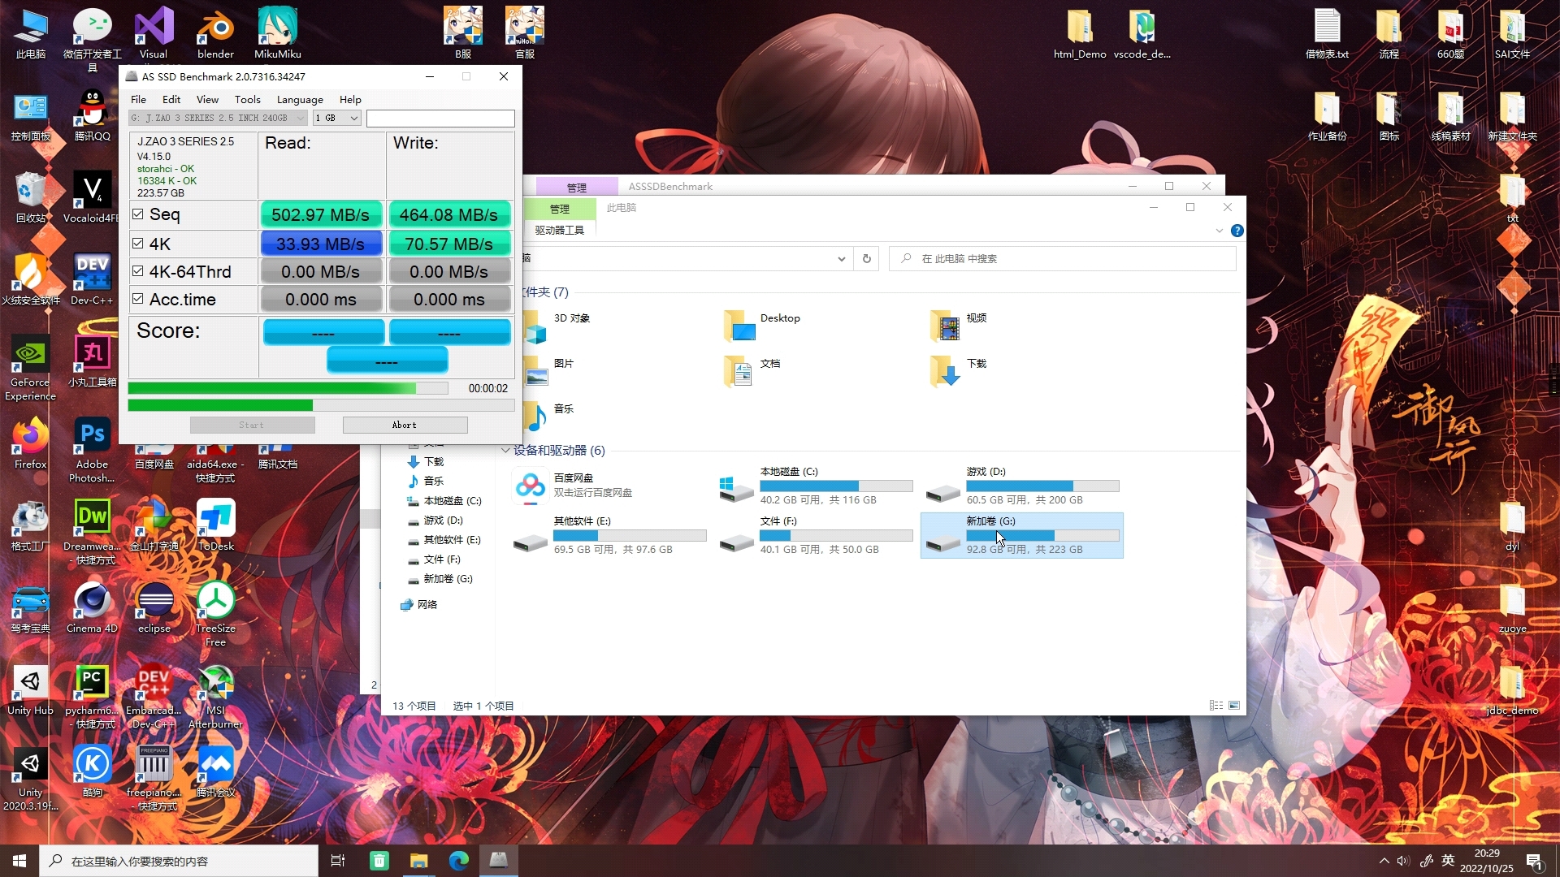Click the Windows taskbar search field
1560x877 pixels.
pyautogui.click(x=179, y=861)
